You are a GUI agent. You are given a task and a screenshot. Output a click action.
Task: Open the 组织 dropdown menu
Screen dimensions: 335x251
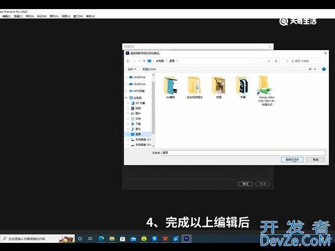point(132,69)
